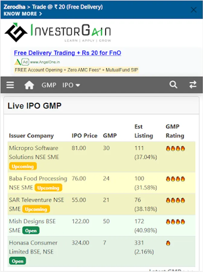Open the GMP menu item

[49, 85]
